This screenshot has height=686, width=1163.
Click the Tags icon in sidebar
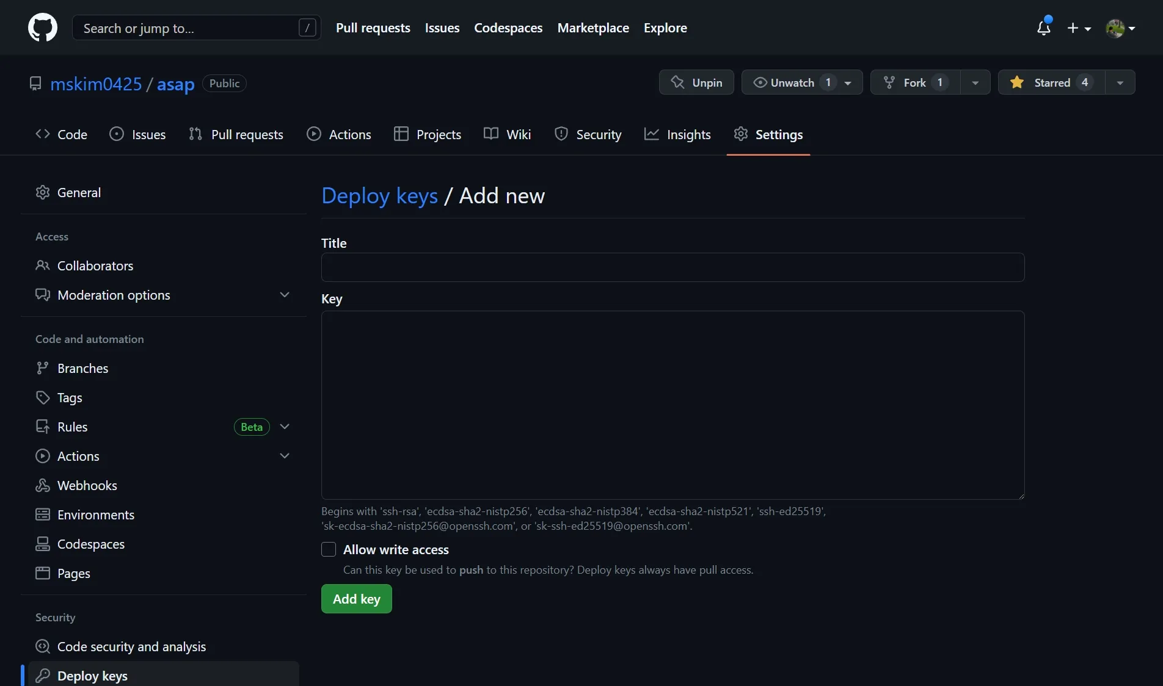[43, 398]
